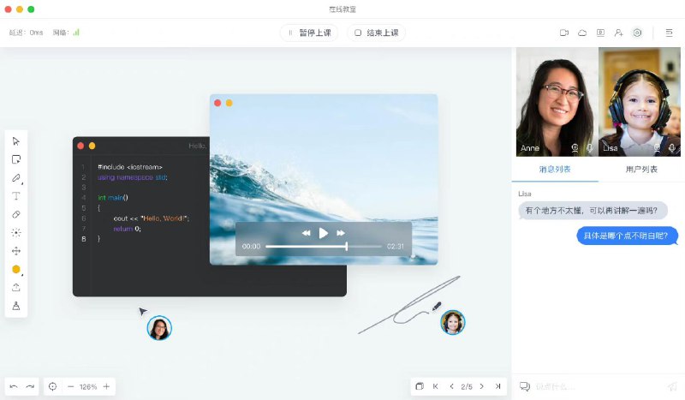Click Lisa's circular avatar on whiteboard

[x=453, y=323]
